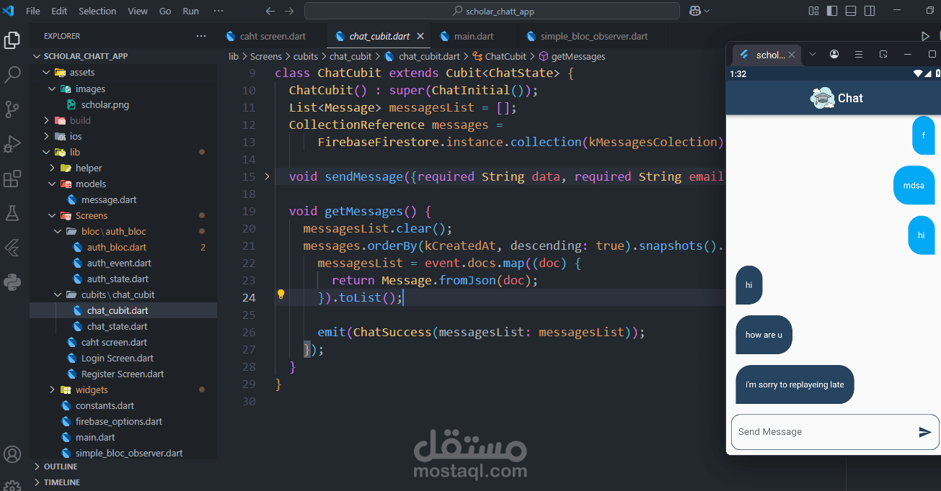Open the Accounts icon at the bottom of activity bar

coord(12,454)
